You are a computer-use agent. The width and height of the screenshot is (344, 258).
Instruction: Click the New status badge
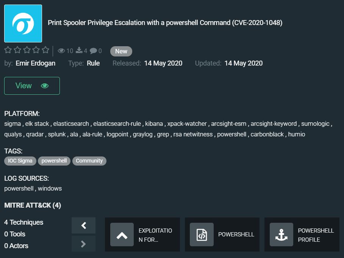(x=121, y=51)
